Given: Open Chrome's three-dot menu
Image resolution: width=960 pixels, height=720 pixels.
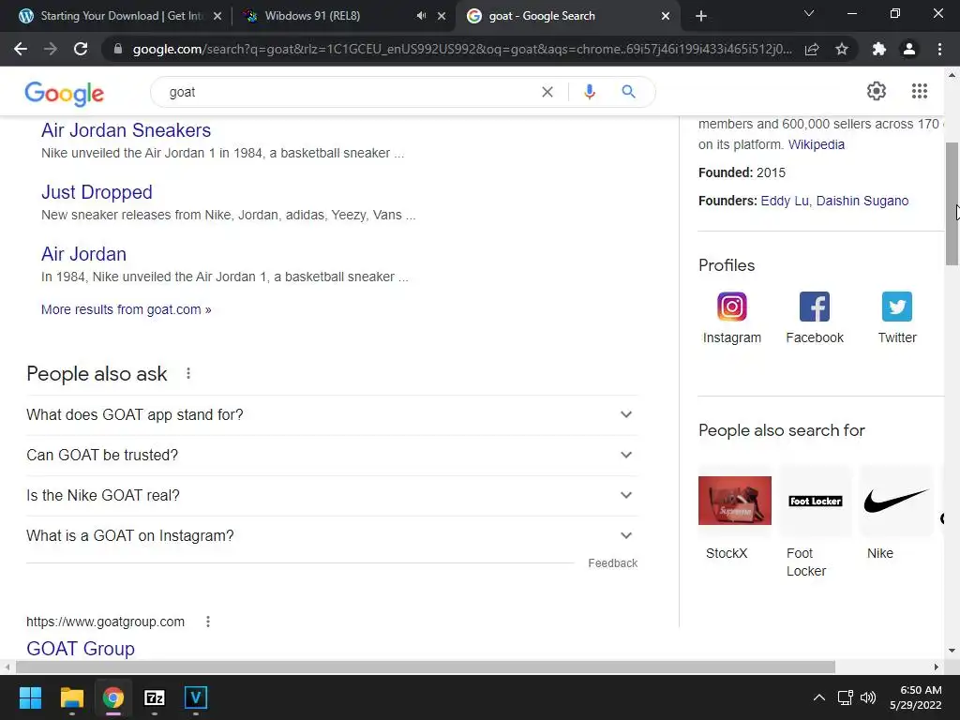Looking at the screenshot, I should click(x=939, y=49).
